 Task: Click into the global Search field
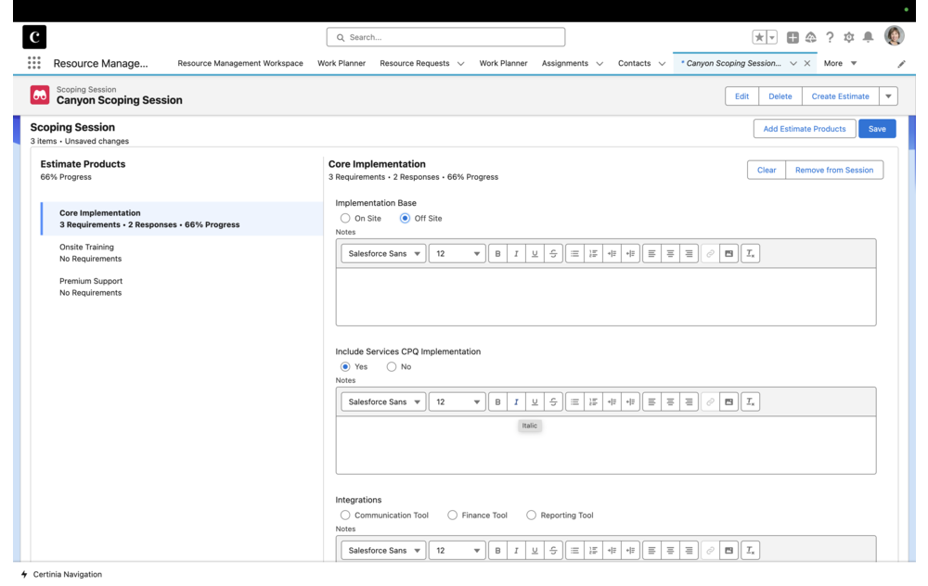[x=445, y=37]
